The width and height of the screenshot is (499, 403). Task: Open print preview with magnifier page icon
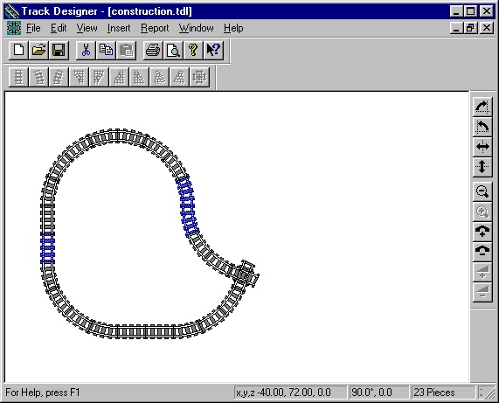point(173,51)
